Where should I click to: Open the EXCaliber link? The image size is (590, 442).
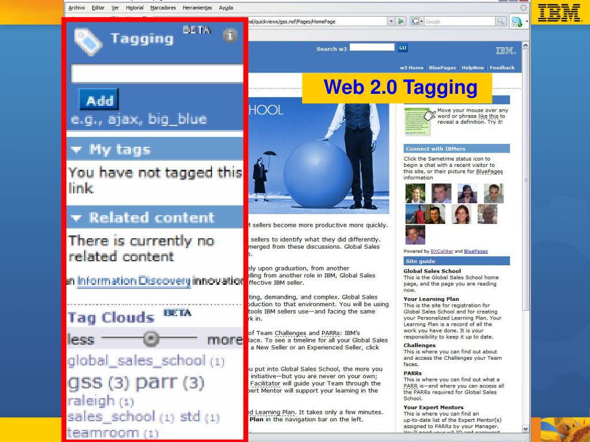pos(442,251)
